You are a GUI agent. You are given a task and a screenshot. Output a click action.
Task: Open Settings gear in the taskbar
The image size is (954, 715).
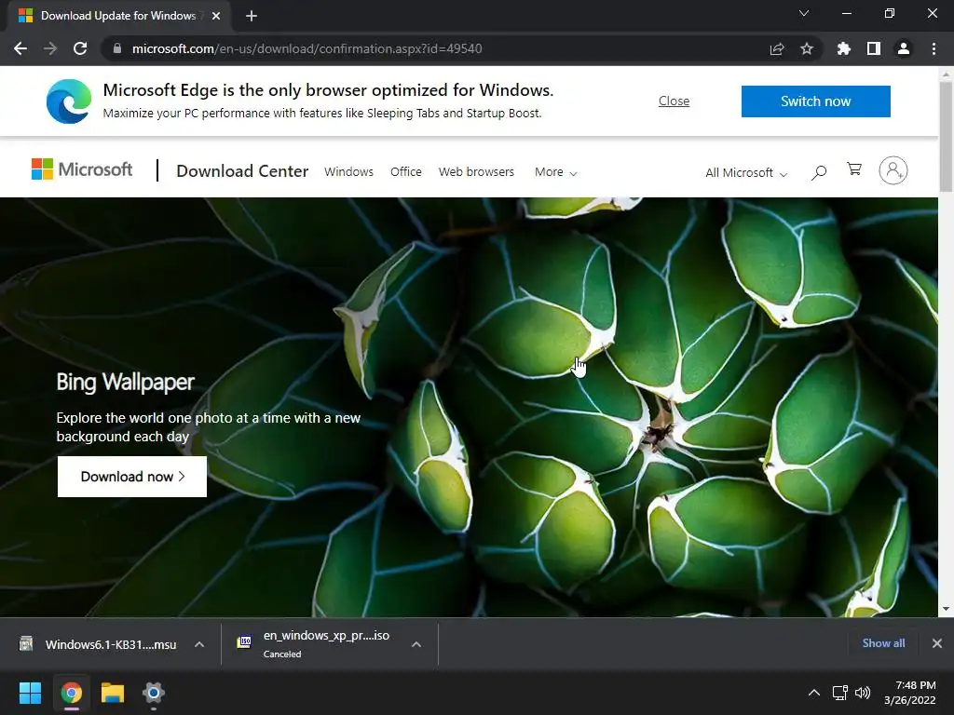[154, 693]
